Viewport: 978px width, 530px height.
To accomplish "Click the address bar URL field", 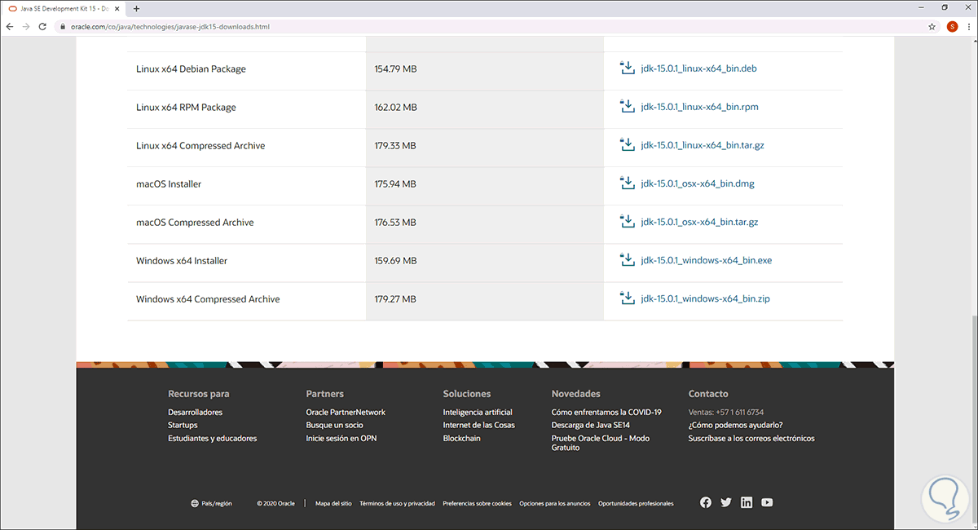I will click(x=489, y=26).
